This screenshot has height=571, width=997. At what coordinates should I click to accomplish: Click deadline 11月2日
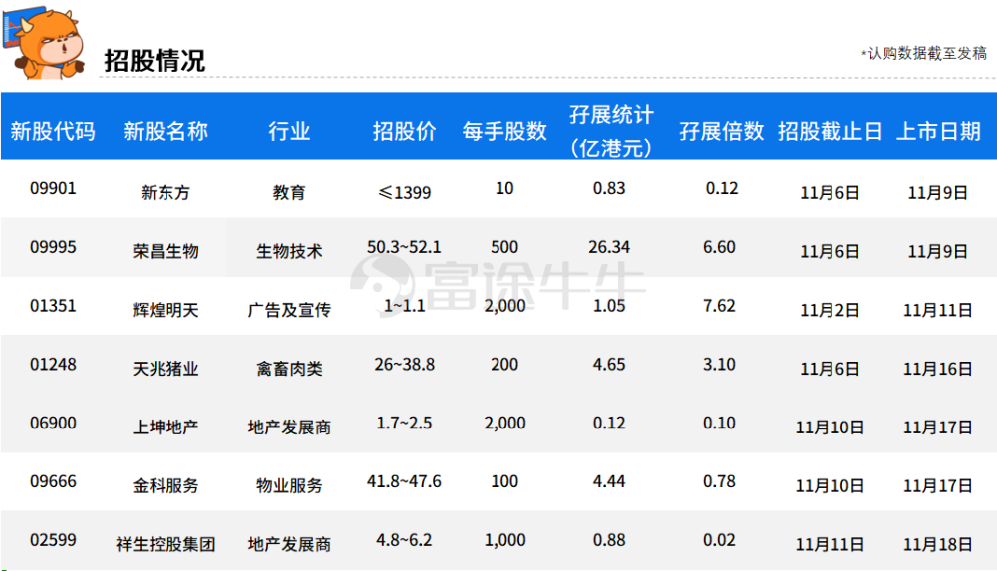830,310
